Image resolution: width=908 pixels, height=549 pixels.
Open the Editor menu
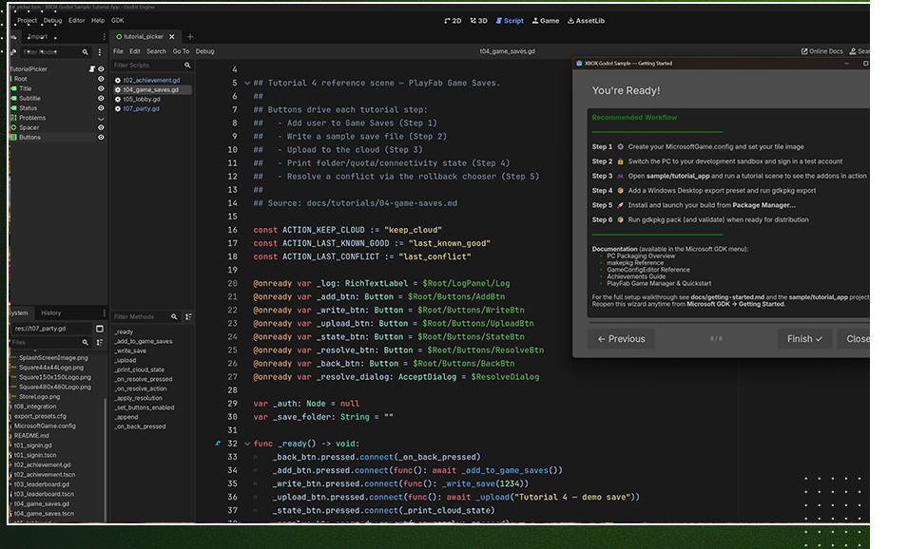click(76, 20)
